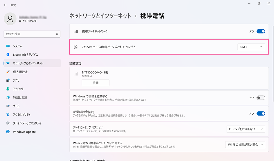Click the システム monitor icon
This screenshot has width=274, height=161.
pos(8,46)
